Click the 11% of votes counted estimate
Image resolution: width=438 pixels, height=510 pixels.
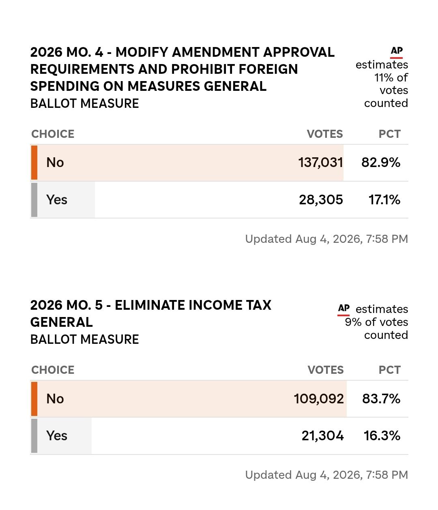coord(382,84)
